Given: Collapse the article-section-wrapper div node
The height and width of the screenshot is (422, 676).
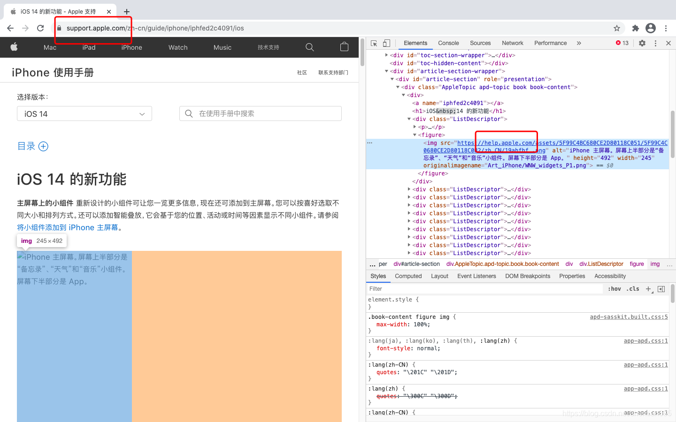Looking at the screenshot, I should pos(387,71).
